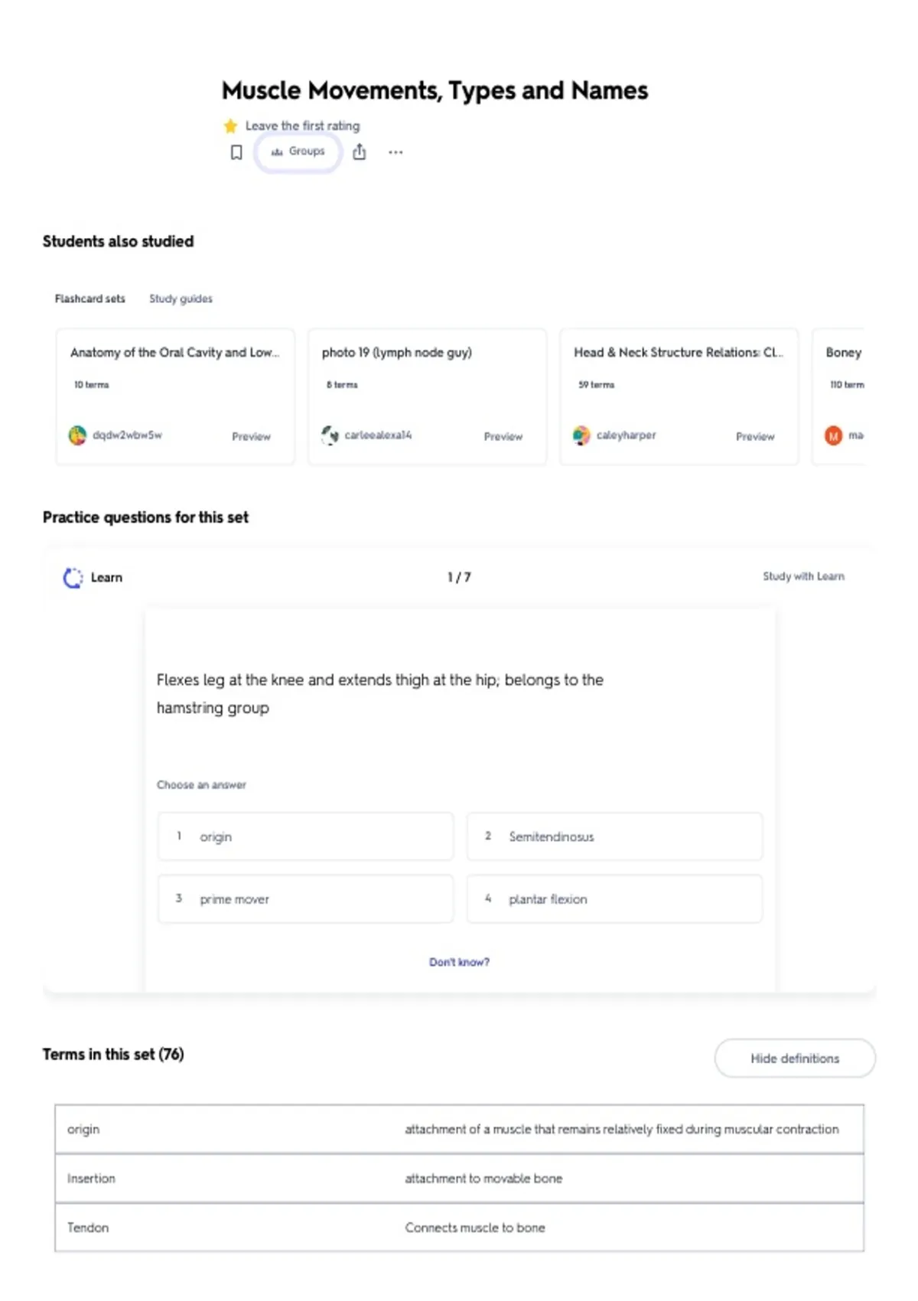The height and width of the screenshot is (1301, 918).
Task: Open the three-dot more options menu
Action: coord(396,152)
